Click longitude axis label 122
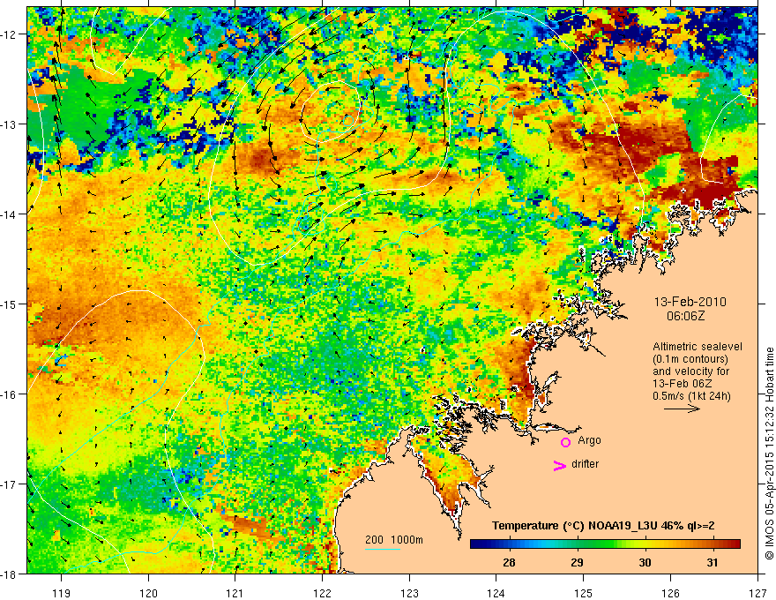776x600 pixels. [x=322, y=593]
